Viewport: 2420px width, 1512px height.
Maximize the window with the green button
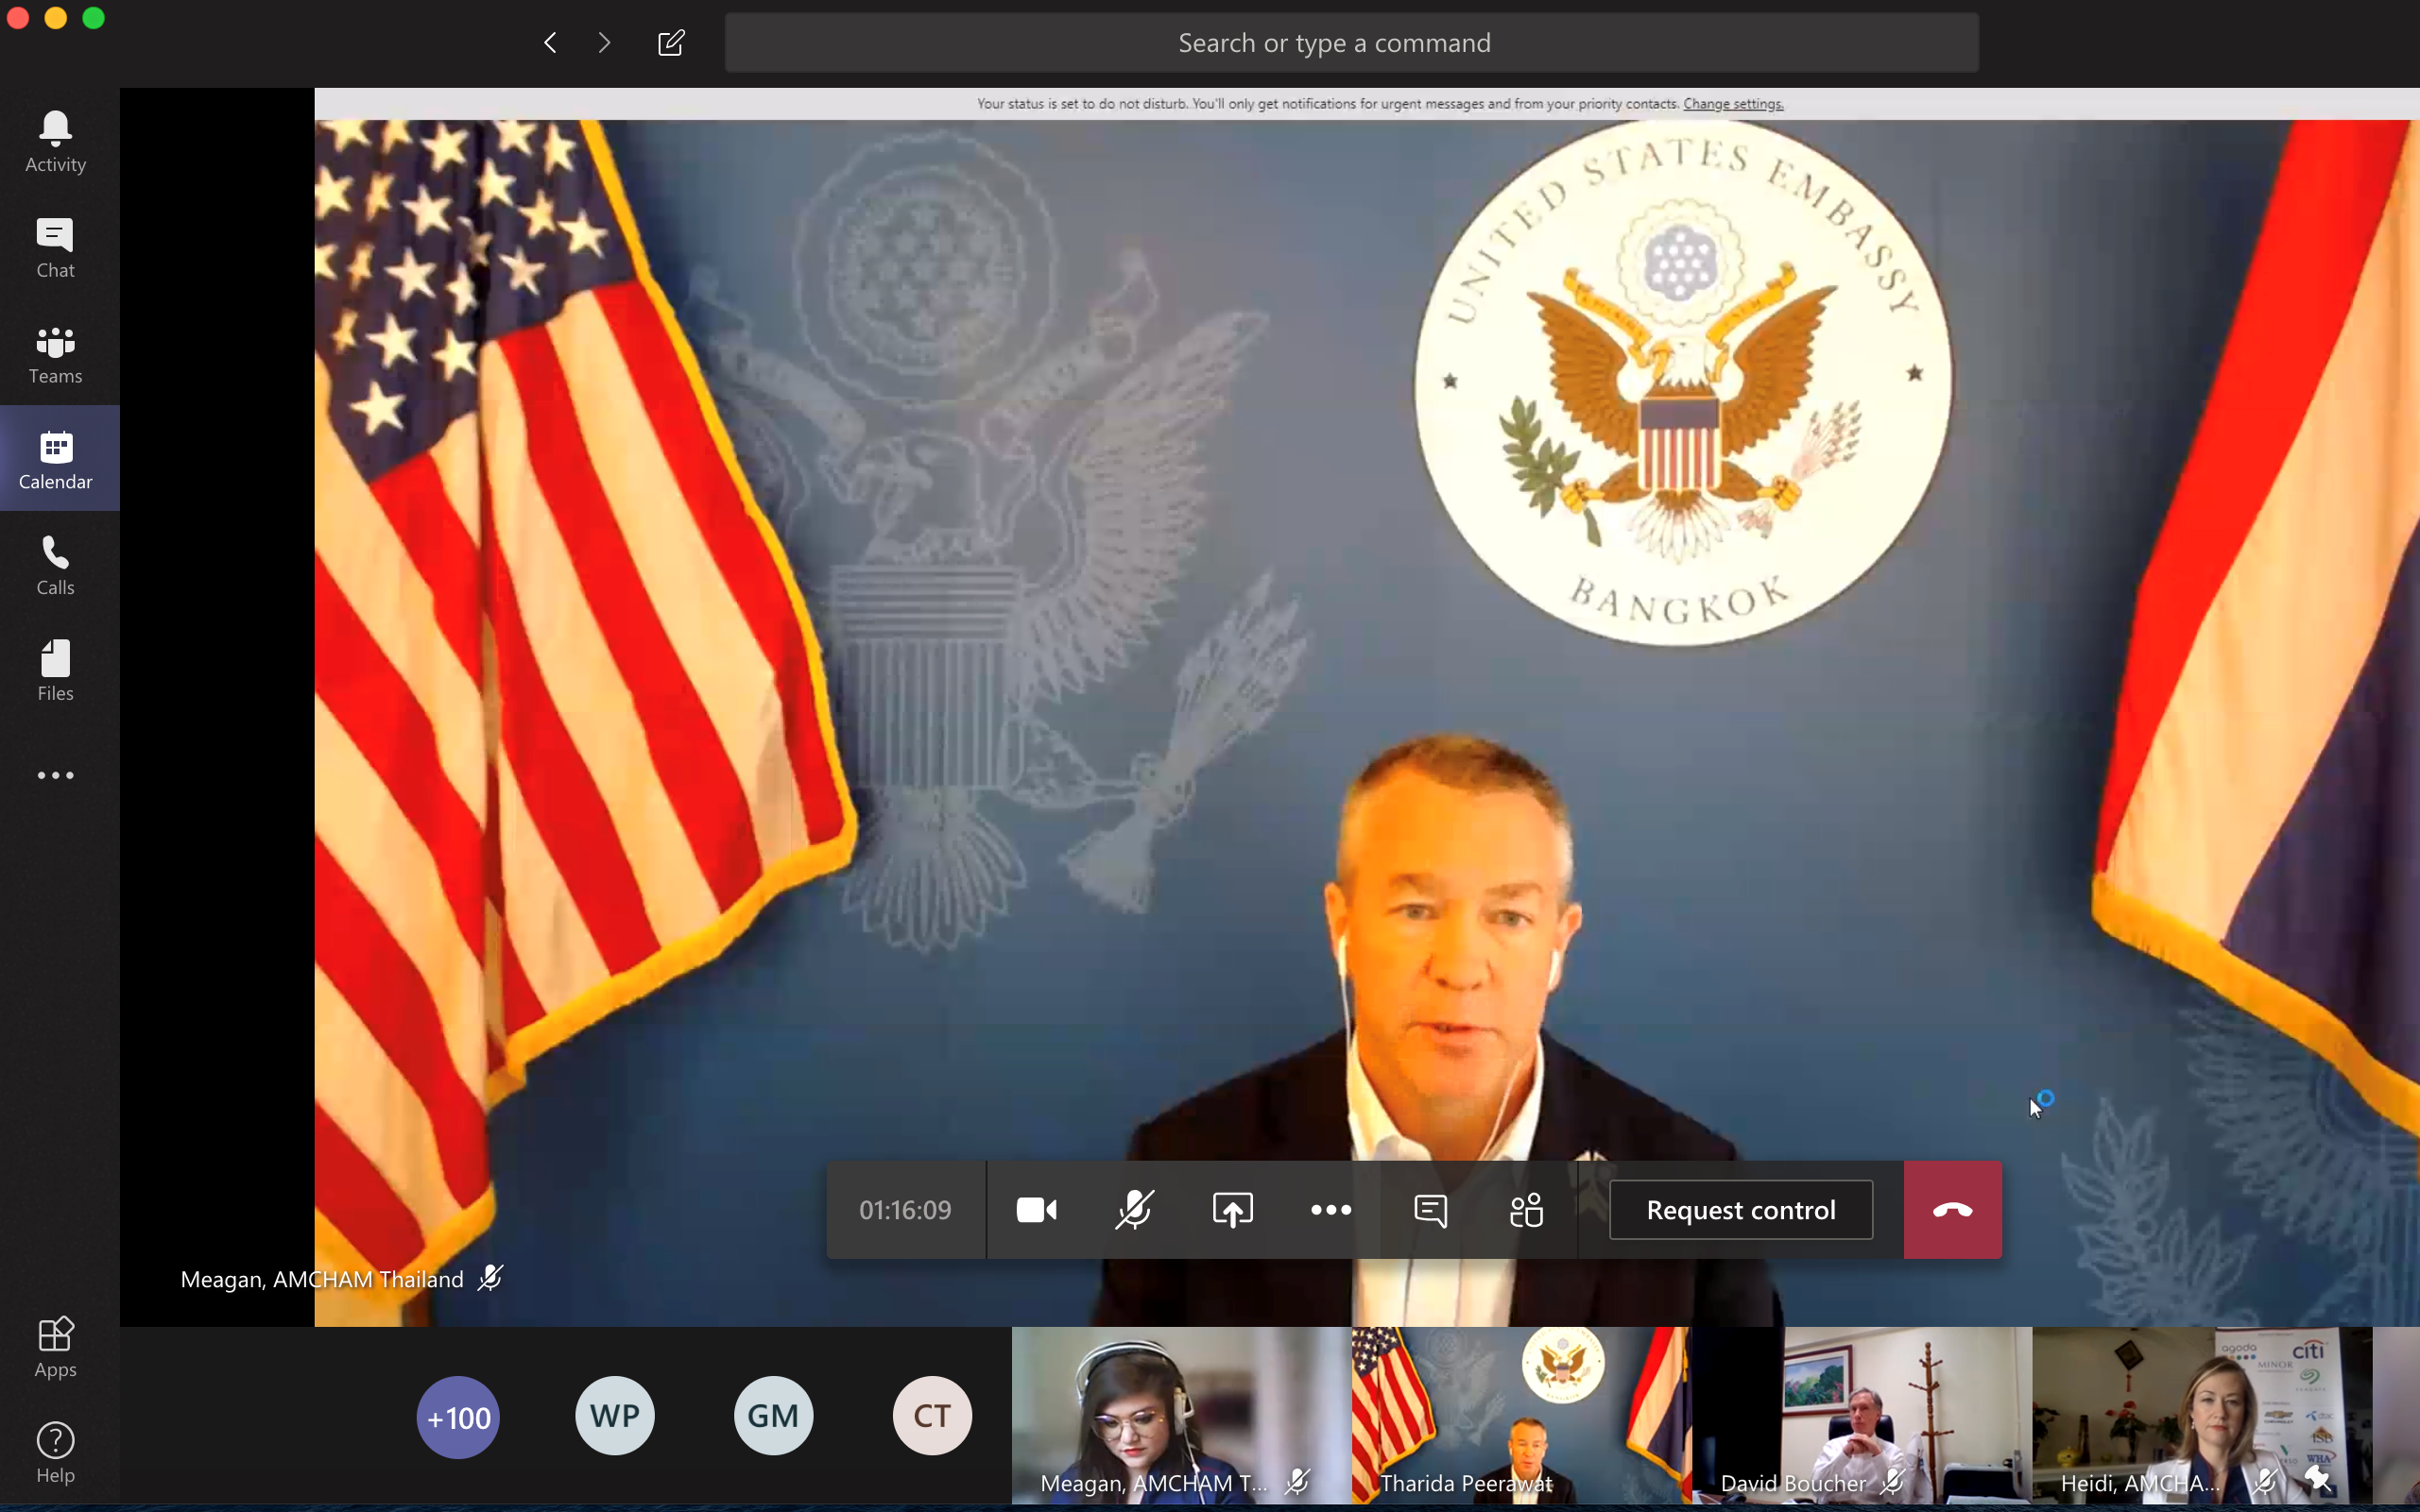[93, 18]
